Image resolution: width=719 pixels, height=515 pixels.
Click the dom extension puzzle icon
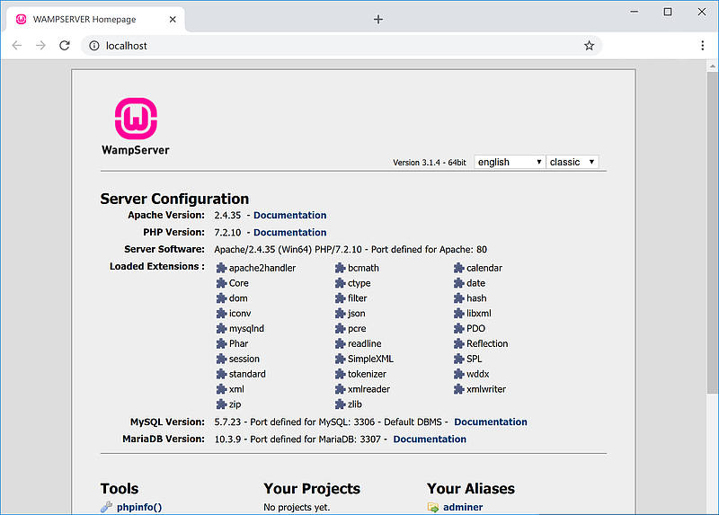tap(221, 298)
